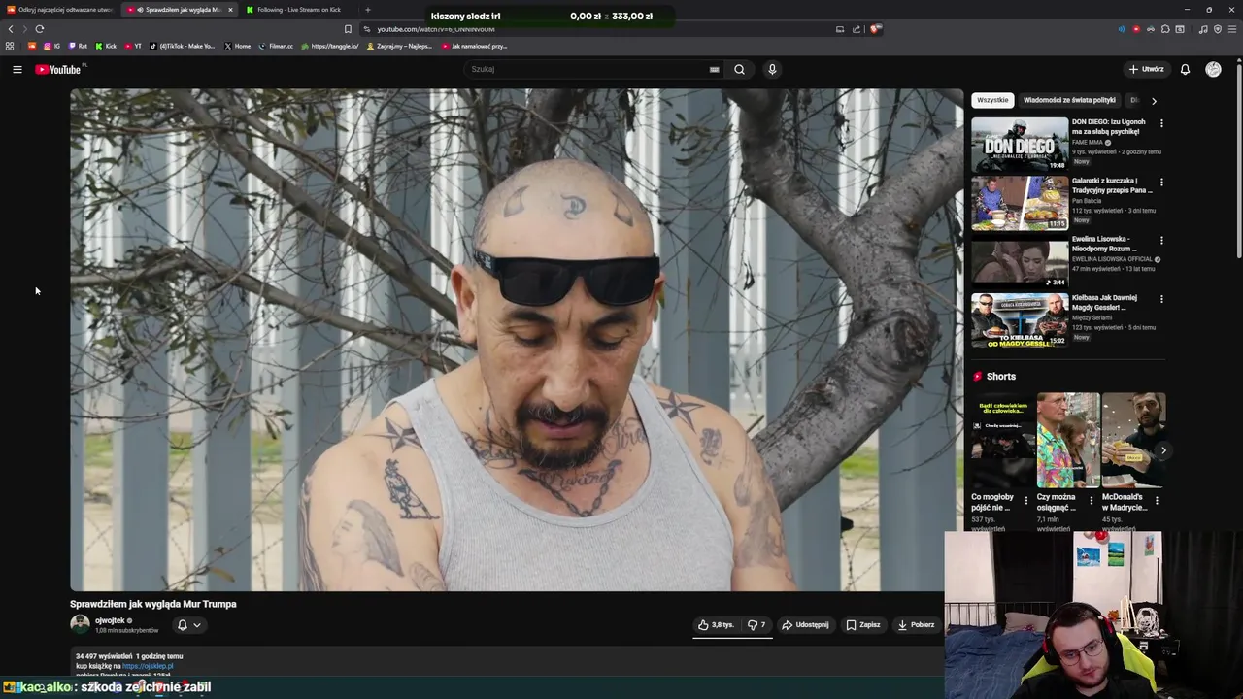Open the Rat bookmark
This screenshot has height=699, width=1243.
[x=78, y=46]
